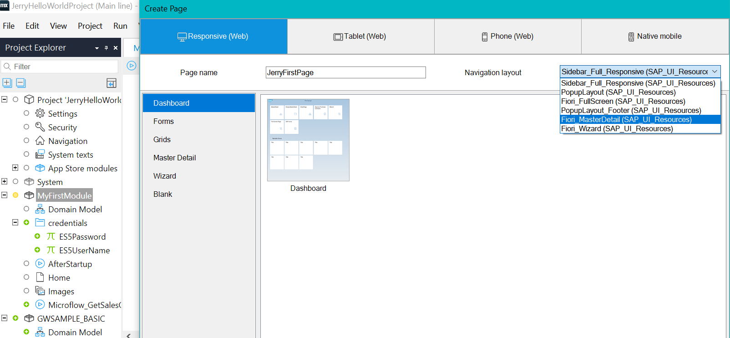Collapse the MyFirstModule node
The width and height of the screenshot is (730, 338).
4,195
